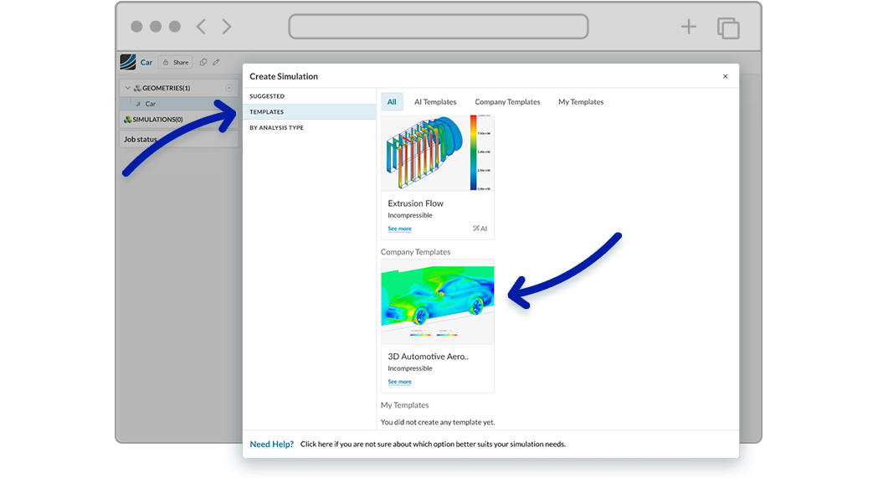Open the Job status panel

[x=141, y=139]
